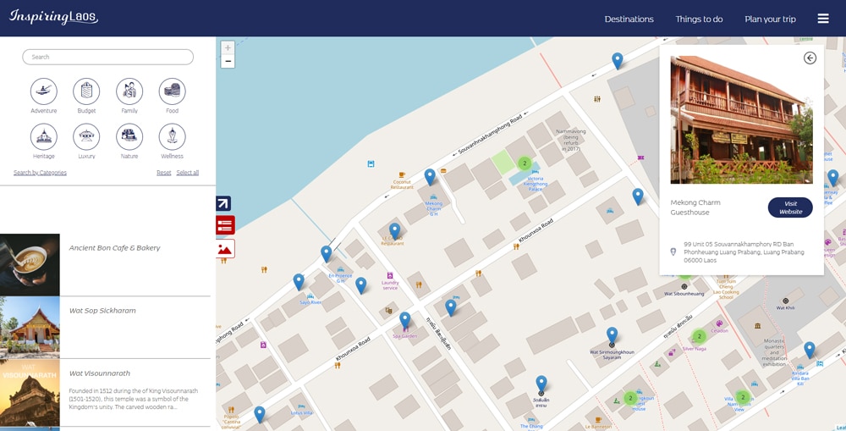Click the map pin at Wat Sirimoungkhoun Sayaram
The height and width of the screenshot is (431, 846).
[612, 334]
